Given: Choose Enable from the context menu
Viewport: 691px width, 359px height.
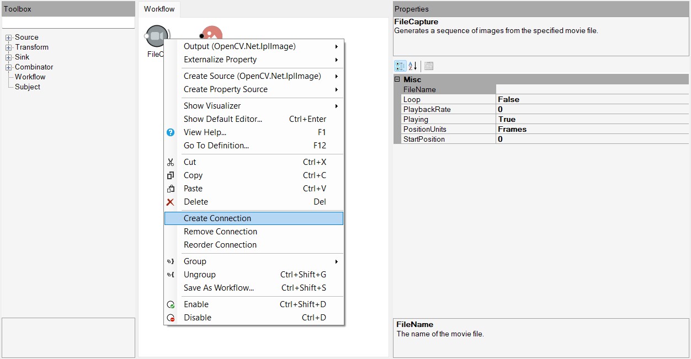Looking at the screenshot, I should coord(254,304).
